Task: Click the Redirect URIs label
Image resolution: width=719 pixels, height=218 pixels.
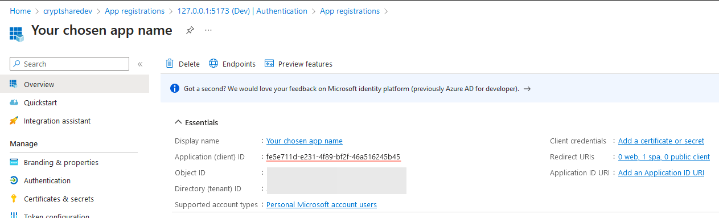Action: (x=572, y=157)
